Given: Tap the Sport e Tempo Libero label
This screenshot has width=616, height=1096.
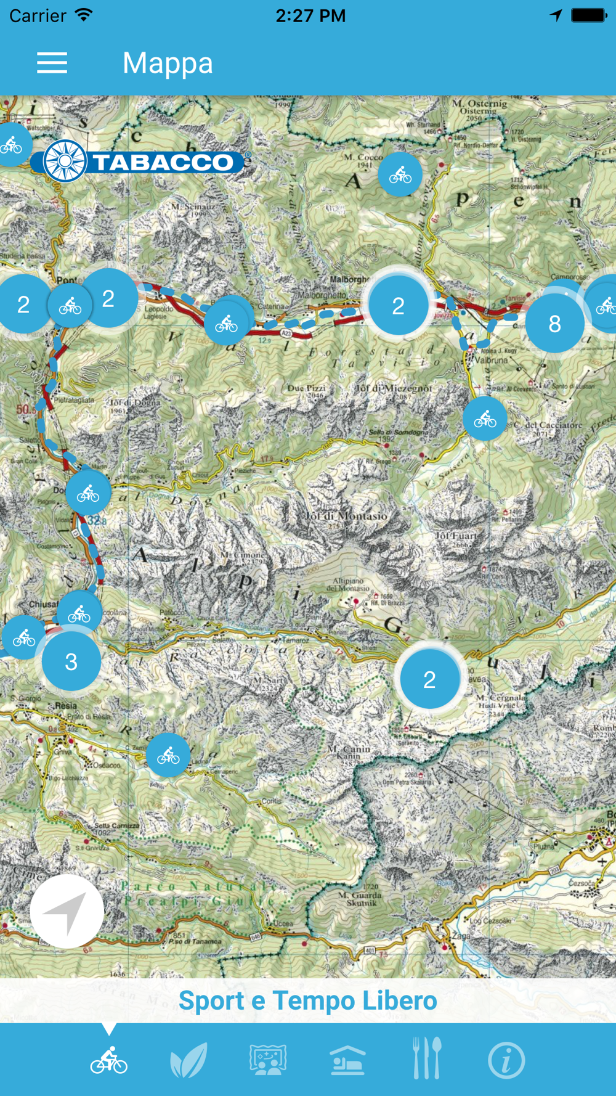Looking at the screenshot, I should click(x=308, y=1001).
